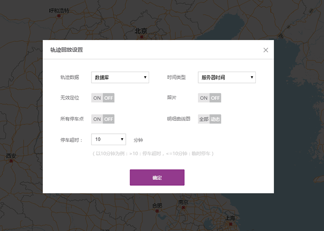Open the 轨迹数据 dropdown showing 数据库
This screenshot has width=324, height=231.
[120, 77]
